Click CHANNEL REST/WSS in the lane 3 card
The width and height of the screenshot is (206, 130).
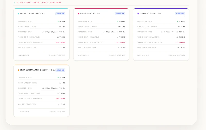177,55
